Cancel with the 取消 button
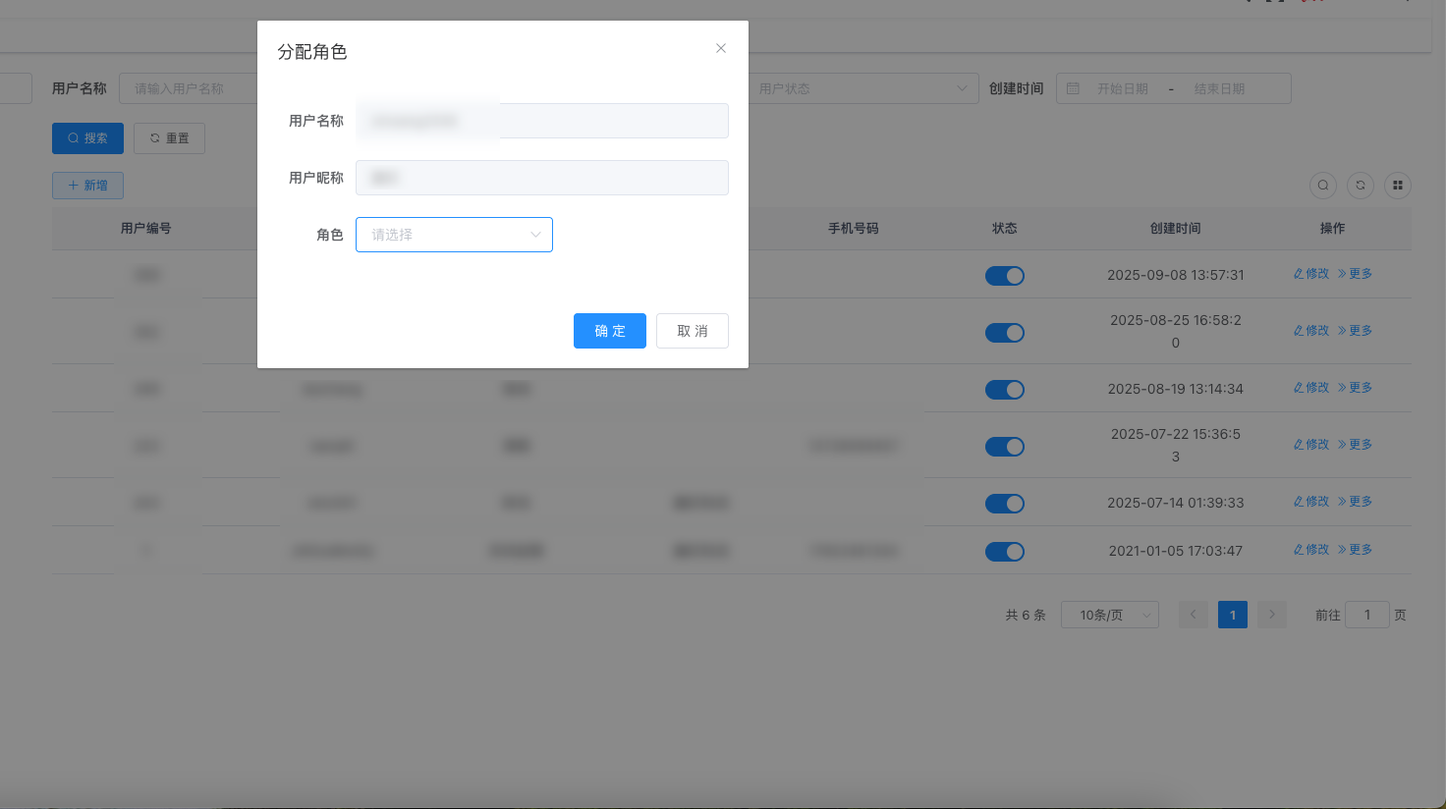The height and width of the screenshot is (809, 1446). pos(693,331)
